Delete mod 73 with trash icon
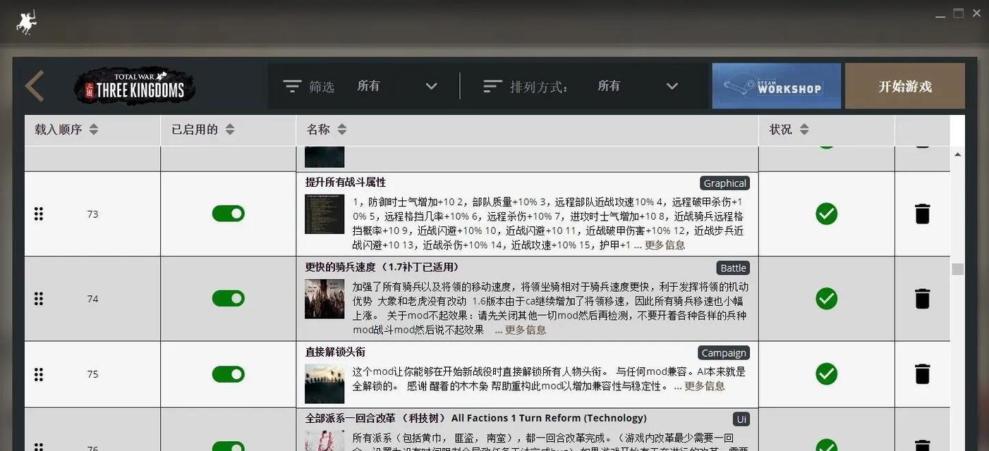989x451 pixels. coord(922,214)
